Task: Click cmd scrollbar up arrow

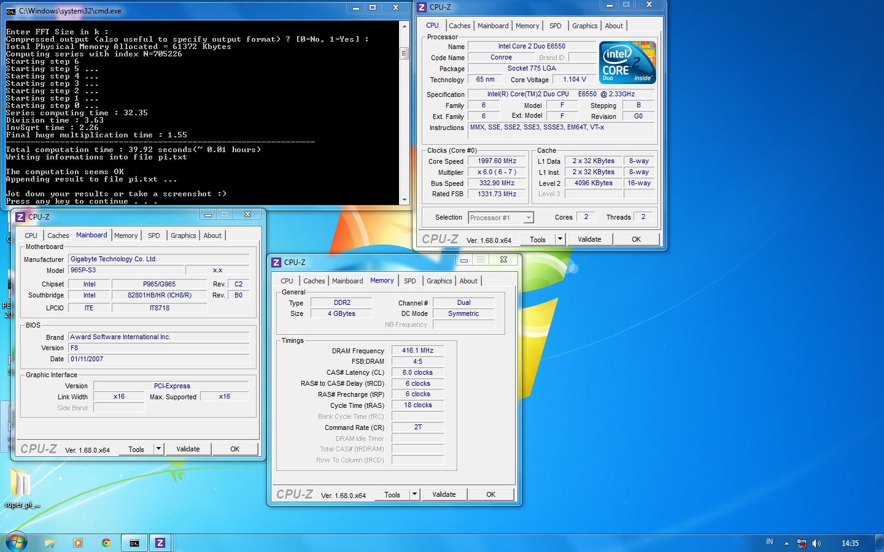Action: [x=404, y=26]
